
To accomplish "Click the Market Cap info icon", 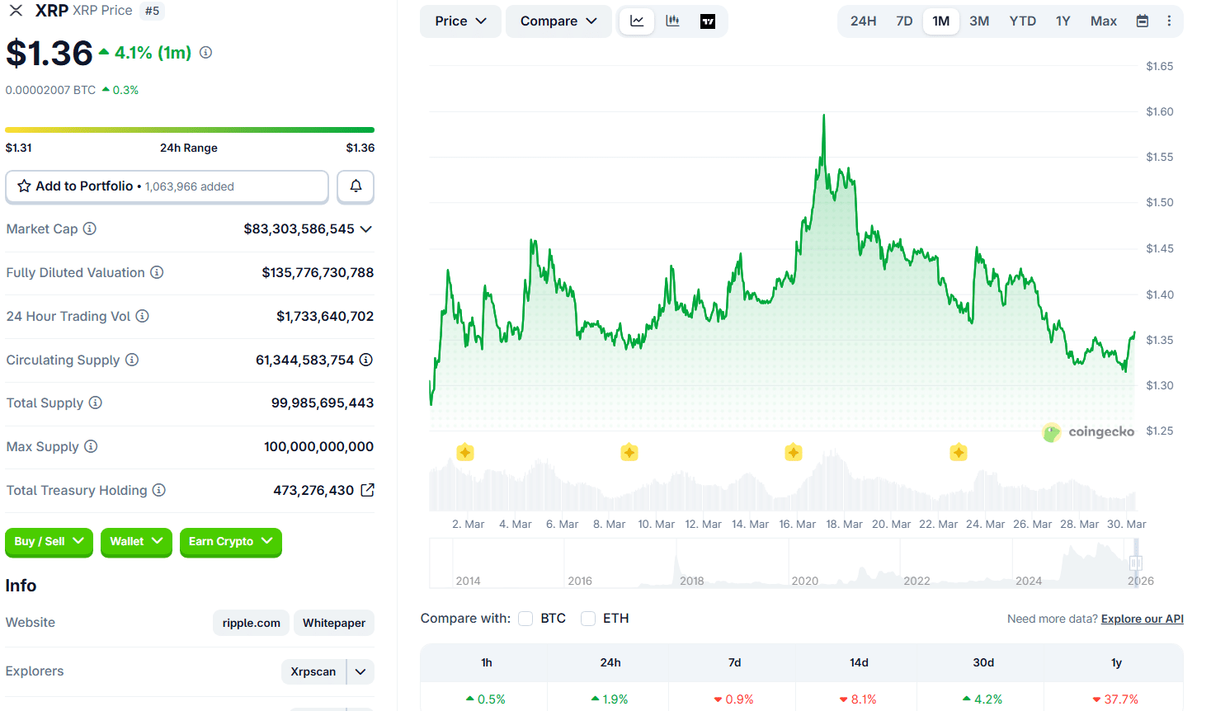I will point(90,228).
